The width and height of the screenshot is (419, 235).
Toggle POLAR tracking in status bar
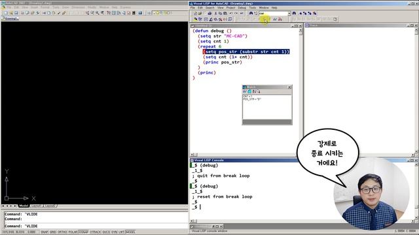[73, 232]
